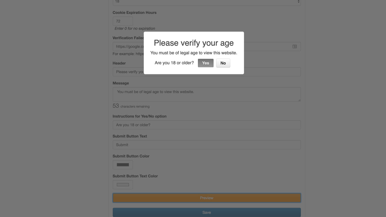The height and width of the screenshot is (217, 386).
Task: Select the Submit Button Text field
Action: (x=207, y=145)
